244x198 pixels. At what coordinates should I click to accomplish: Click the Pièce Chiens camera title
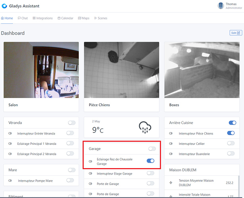pyautogui.click(x=99, y=105)
